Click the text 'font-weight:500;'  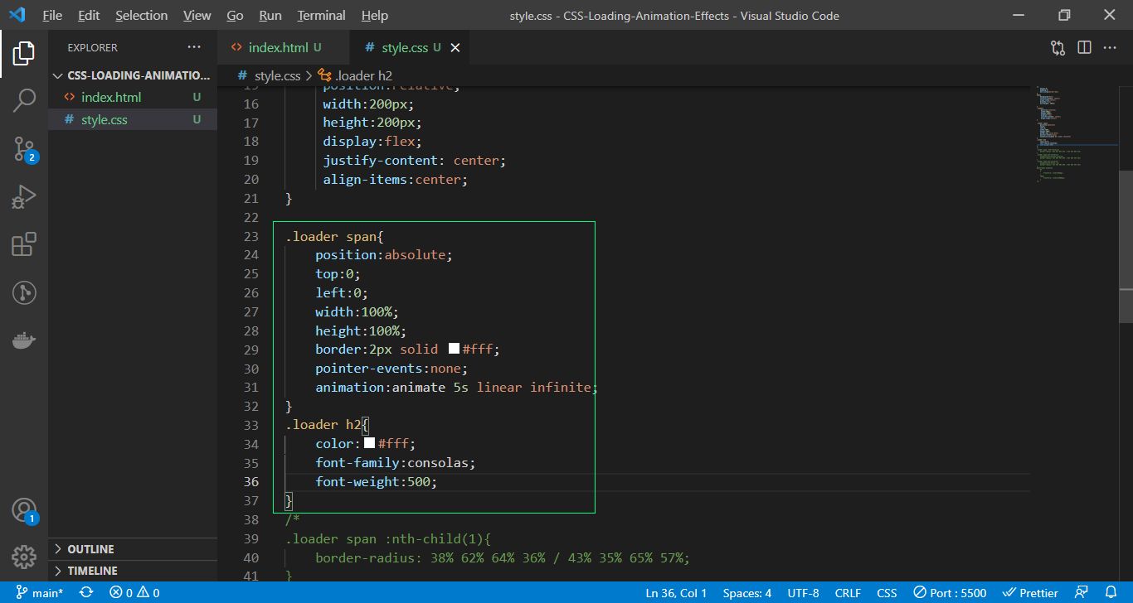[x=376, y=481]
